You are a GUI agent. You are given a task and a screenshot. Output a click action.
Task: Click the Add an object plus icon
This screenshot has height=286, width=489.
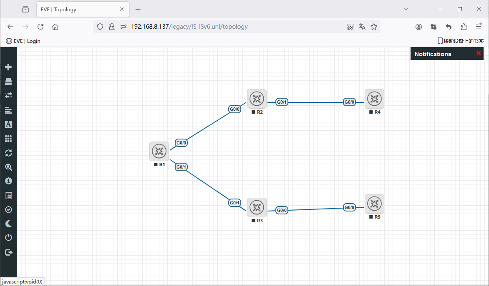tap(8, 67)
